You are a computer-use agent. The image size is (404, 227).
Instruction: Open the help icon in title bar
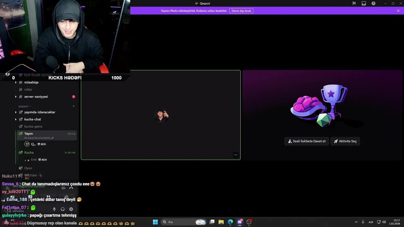[373, 3]
